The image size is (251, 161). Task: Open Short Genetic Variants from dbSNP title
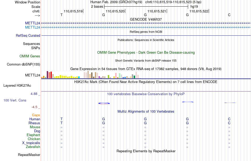click(146, 61)
